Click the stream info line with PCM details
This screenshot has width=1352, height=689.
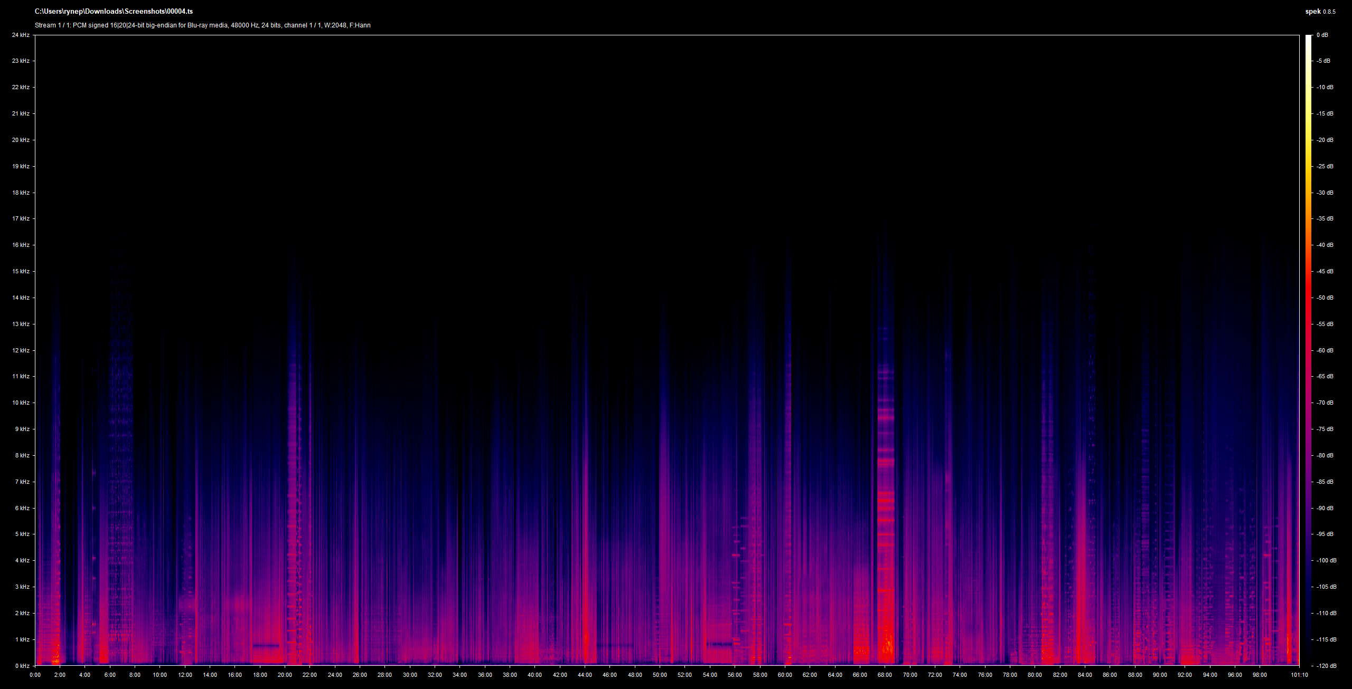pos(203,25)
